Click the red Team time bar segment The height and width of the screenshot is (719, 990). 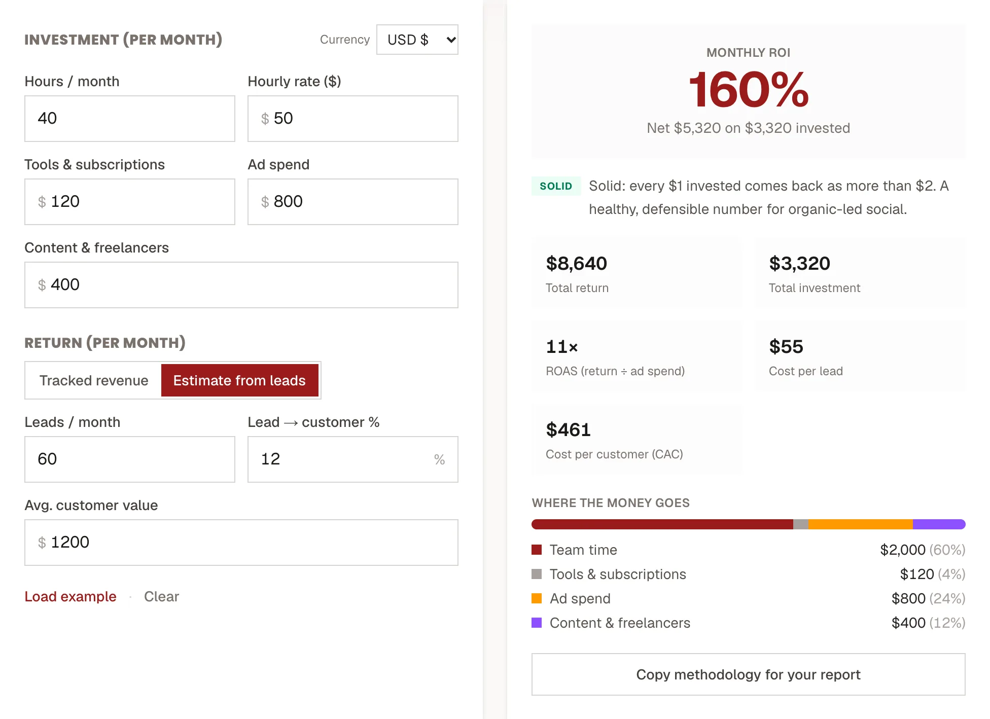coord(662,524)
